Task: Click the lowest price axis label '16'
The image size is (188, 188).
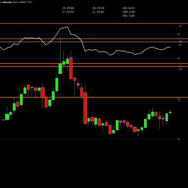Action: (x=179, y=139)
